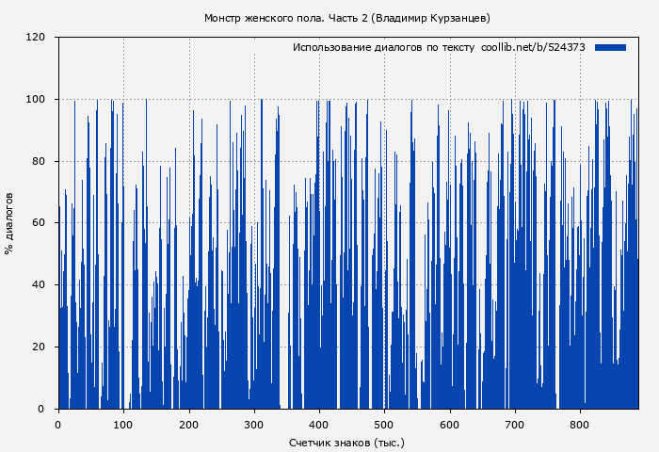Open the coollib.net/b/524373 link in legend

[533, 47]
